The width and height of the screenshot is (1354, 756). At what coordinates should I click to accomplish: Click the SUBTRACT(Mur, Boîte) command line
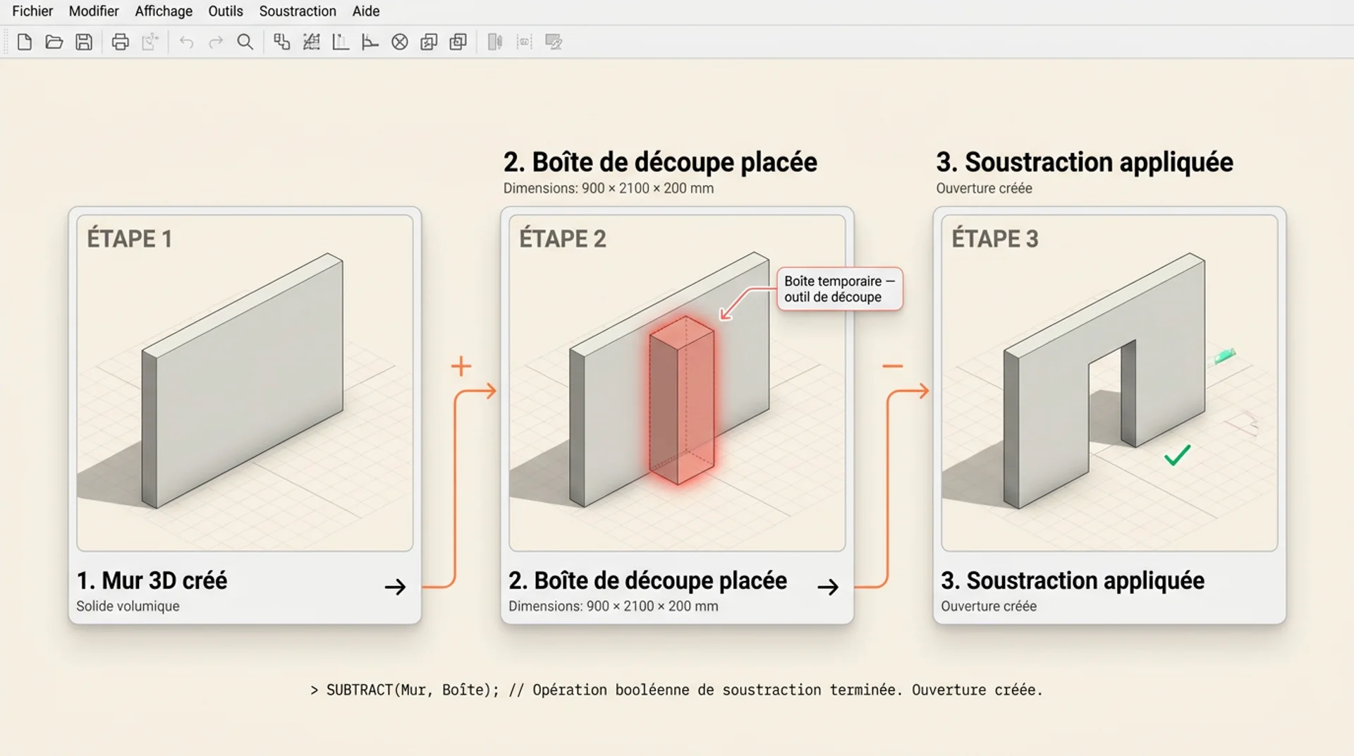point(676,690)
